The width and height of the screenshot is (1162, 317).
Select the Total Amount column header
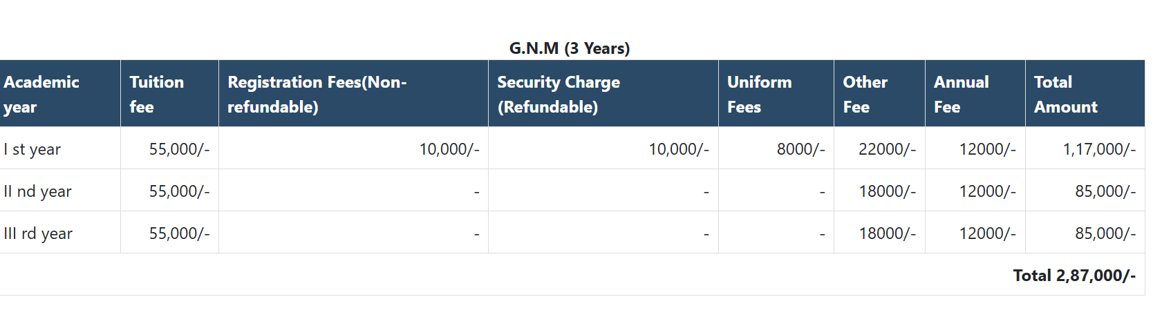point(1065,94)
